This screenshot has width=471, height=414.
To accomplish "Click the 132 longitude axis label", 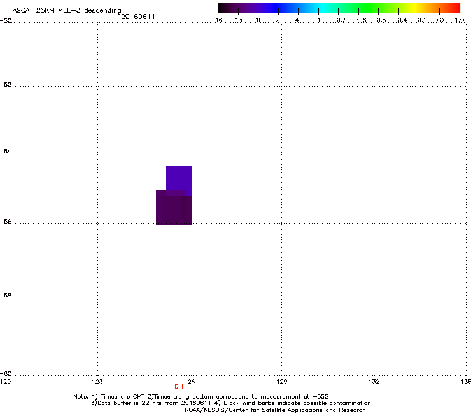I will (x=374, y=382).
